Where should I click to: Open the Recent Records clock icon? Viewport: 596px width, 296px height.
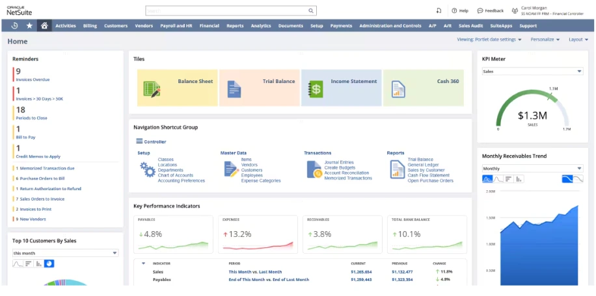click(15, 26)
